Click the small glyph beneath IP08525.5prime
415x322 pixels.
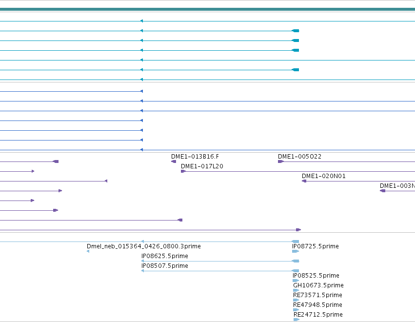coord(296,281)
